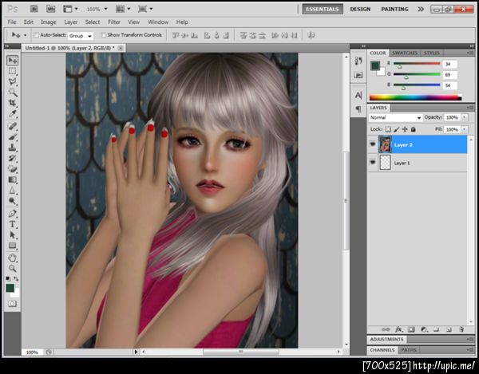Viewport: 479px width, 374px height.
Task: Select the Crop tool
Action: pos(13,103)
